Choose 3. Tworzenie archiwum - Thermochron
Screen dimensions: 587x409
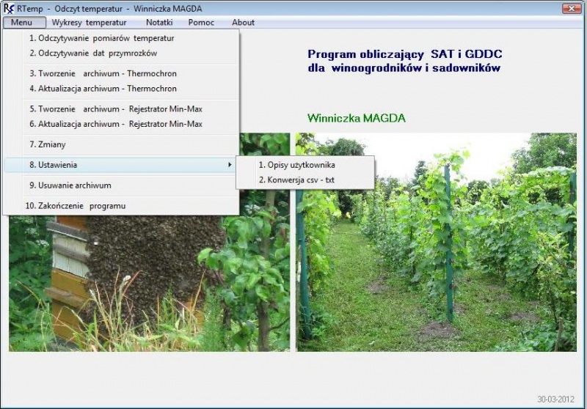pos(121,73)
